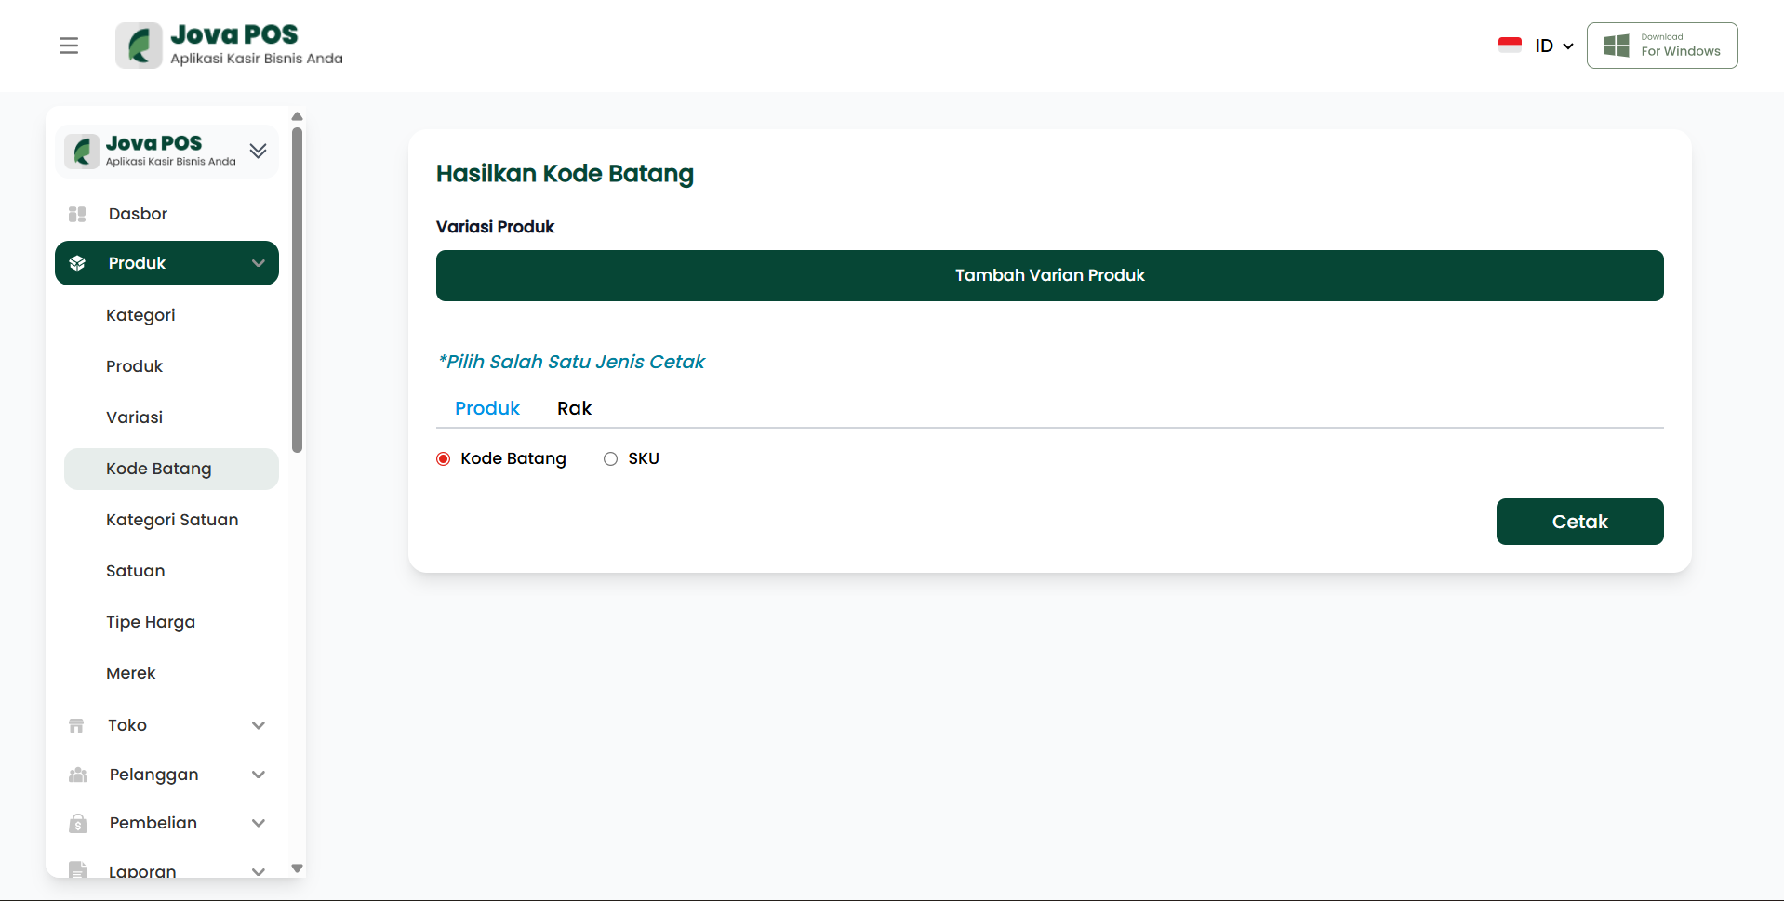Open Kategori Satuan in the sidebar
This screenshot has width=1784, height=901.
pos(172,520)
